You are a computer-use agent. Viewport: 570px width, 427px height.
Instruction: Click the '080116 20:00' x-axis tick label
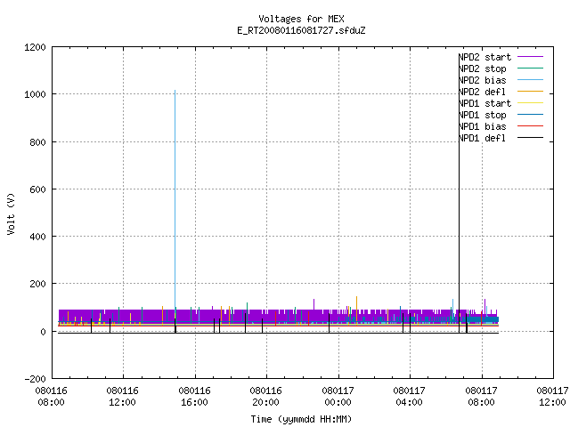click(265, 397)
